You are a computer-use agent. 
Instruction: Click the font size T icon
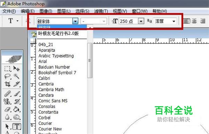click(x=115, y=21)
